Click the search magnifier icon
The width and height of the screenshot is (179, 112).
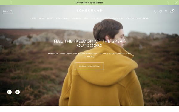(x=11, y=11)
